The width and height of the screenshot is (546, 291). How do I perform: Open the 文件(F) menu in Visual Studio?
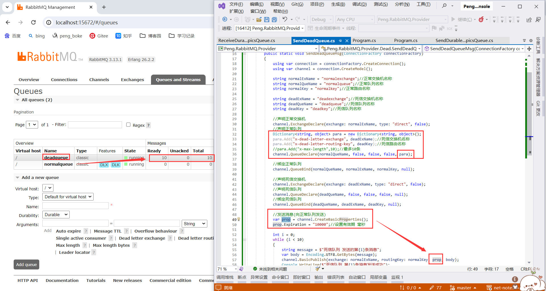(x=236, y=4)
